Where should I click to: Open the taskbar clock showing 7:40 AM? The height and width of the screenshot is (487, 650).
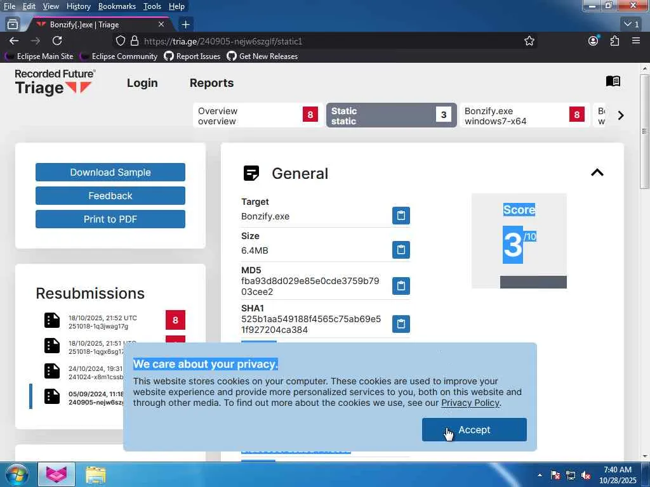(x=618, y=475)
